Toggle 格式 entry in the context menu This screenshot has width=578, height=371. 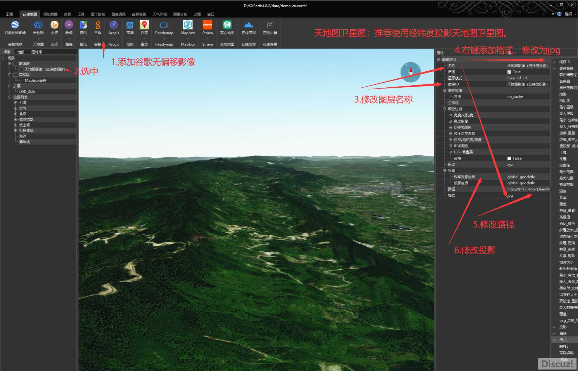pos(564,340)
